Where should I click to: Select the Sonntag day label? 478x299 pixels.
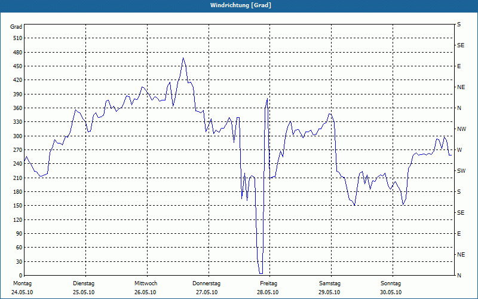pyautogui.click(x=391, y=283)
